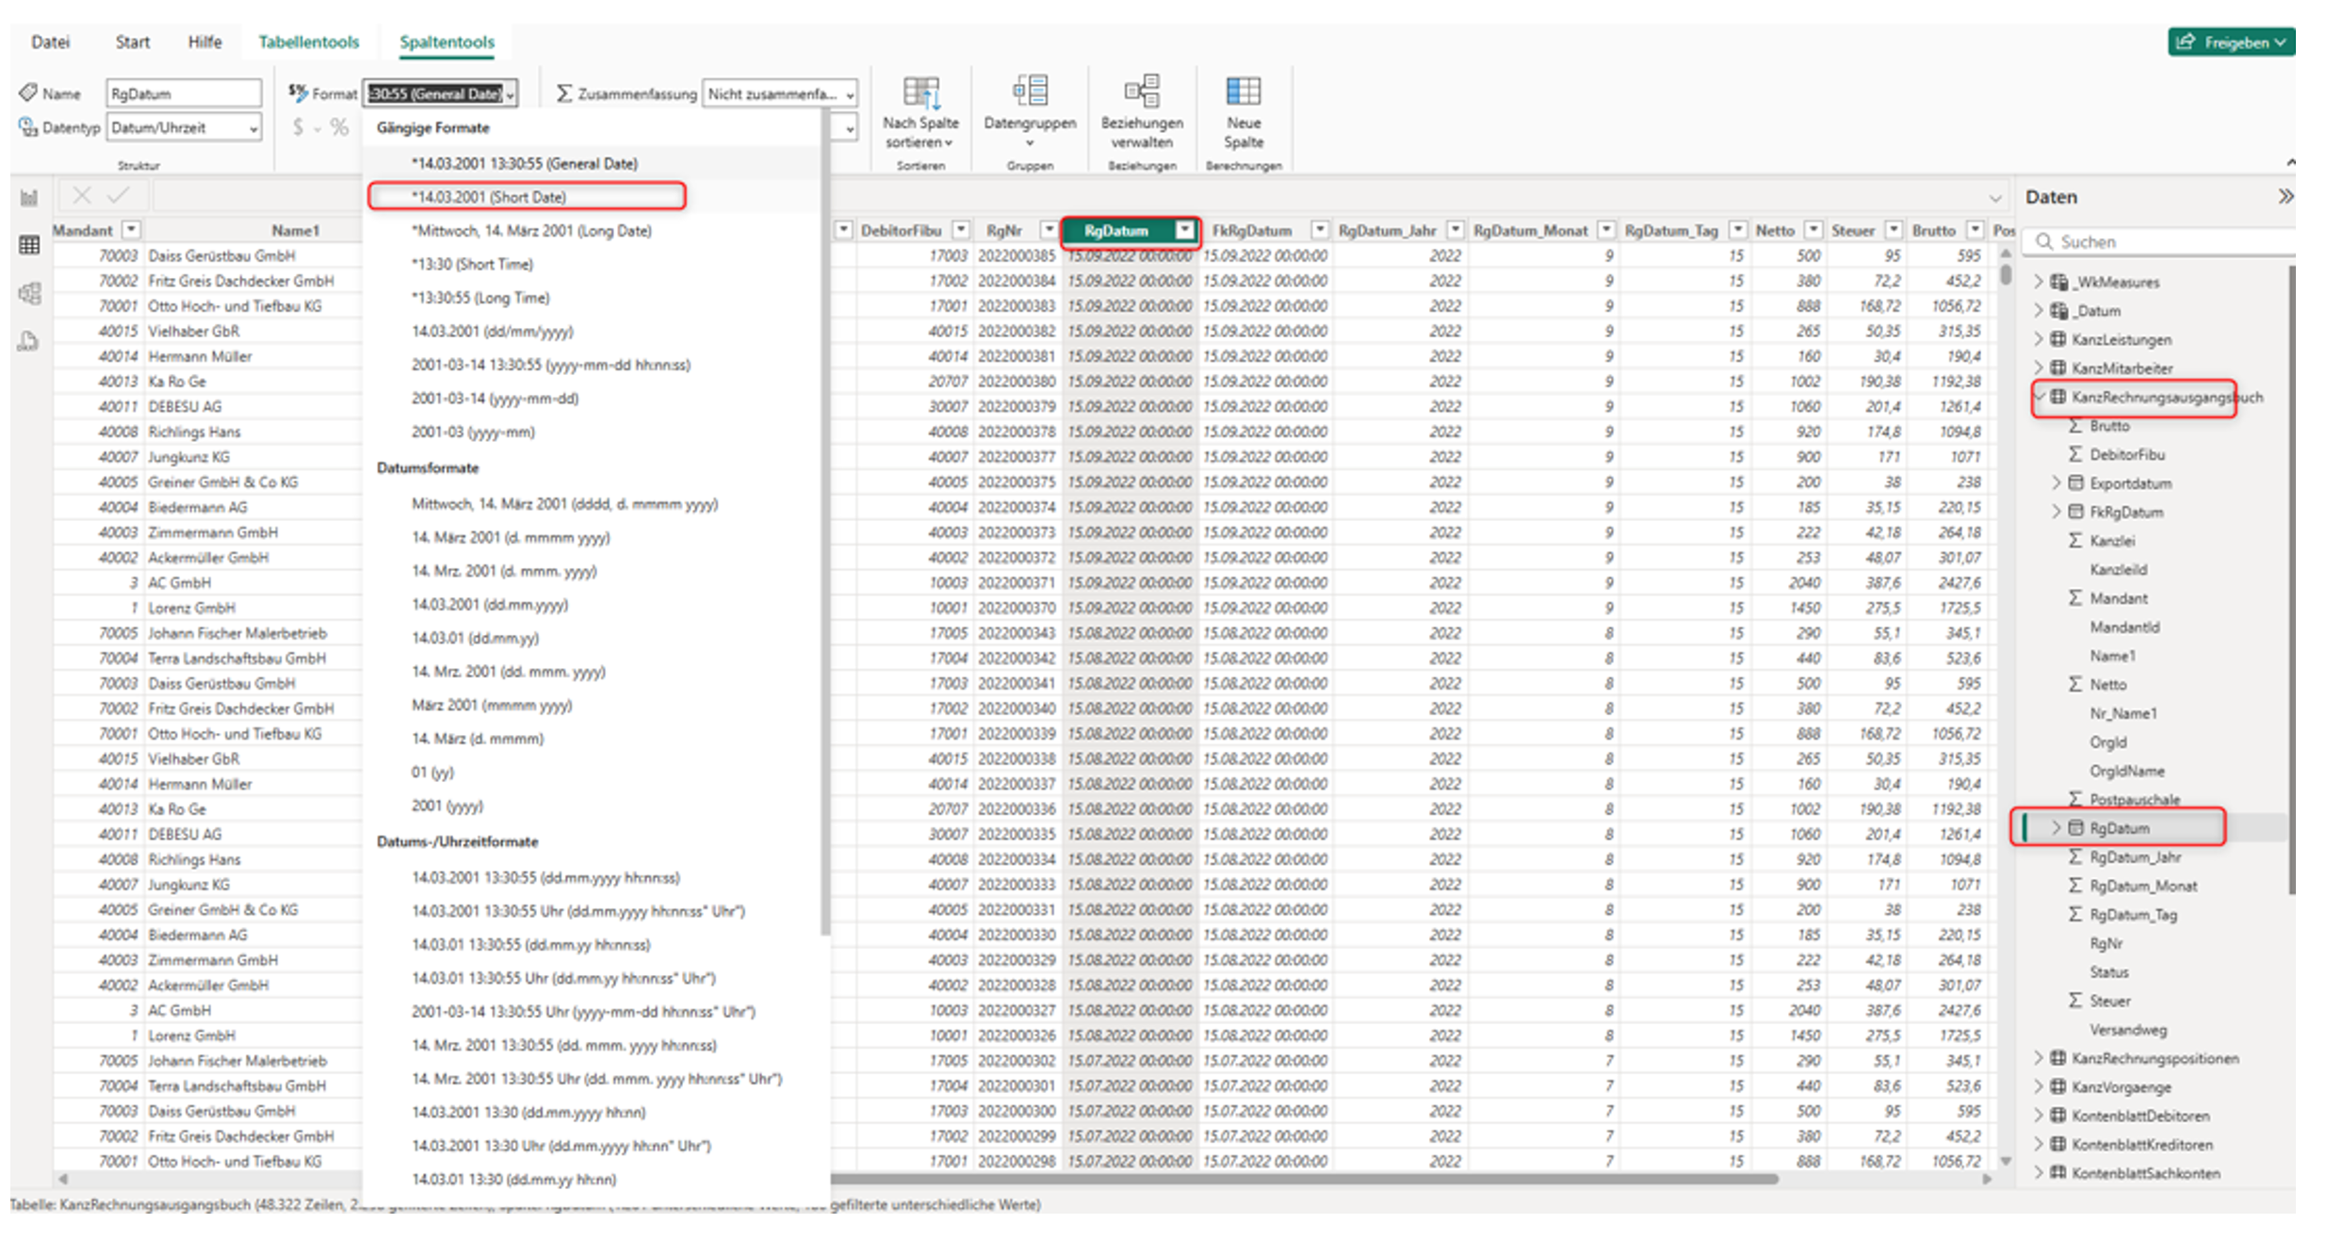
Task: Expand the _WkMeasures table
Action: click(2038, 282)
